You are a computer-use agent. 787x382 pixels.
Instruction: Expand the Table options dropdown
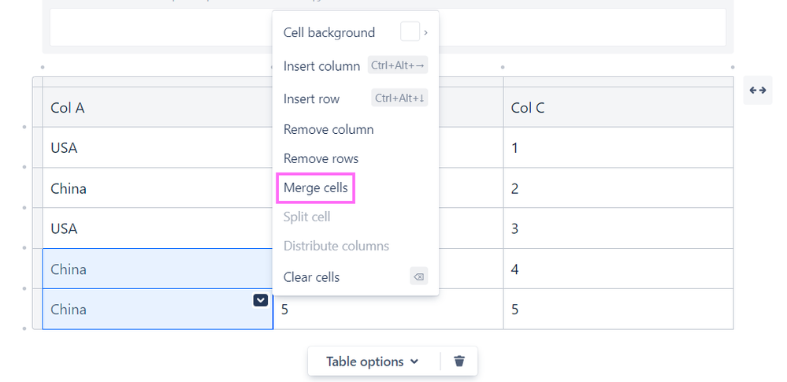372,362
